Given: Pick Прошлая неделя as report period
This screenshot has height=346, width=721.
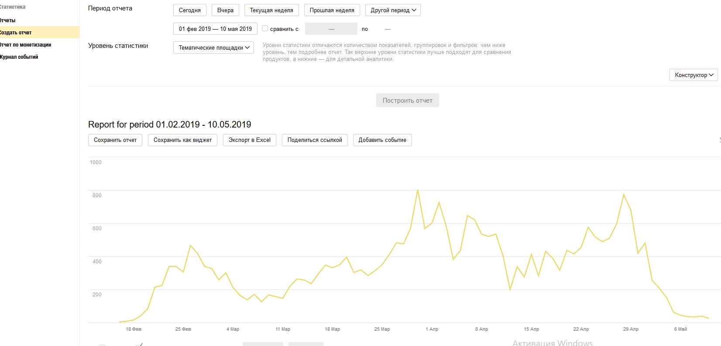Looking at the screenshot, I should click(332, 10).
